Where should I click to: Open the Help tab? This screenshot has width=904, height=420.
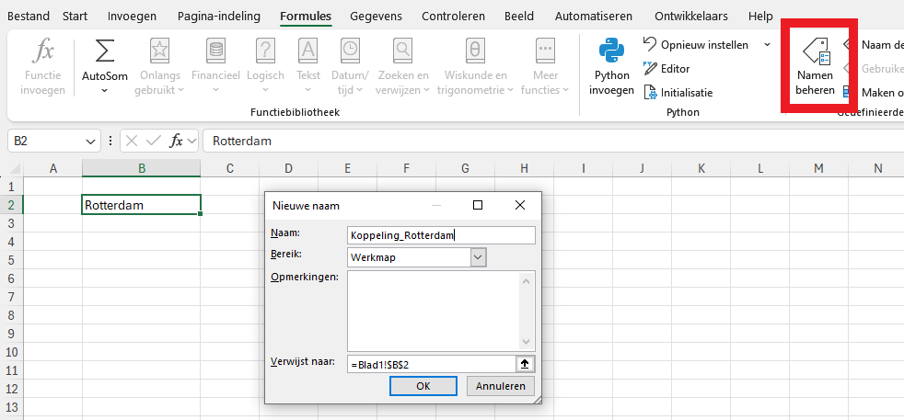pos(760,17)
